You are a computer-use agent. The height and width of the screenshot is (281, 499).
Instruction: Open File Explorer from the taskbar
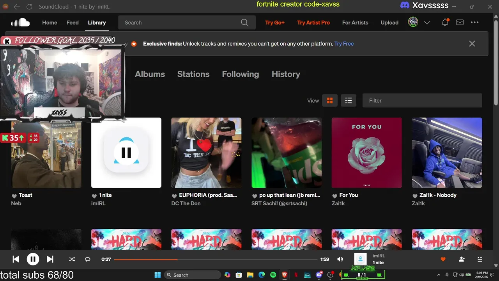pos(250,275)
